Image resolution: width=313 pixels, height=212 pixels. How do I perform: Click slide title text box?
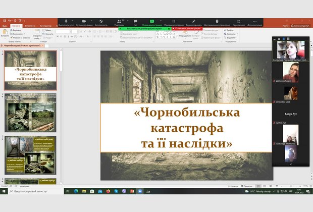coord(186,128)
